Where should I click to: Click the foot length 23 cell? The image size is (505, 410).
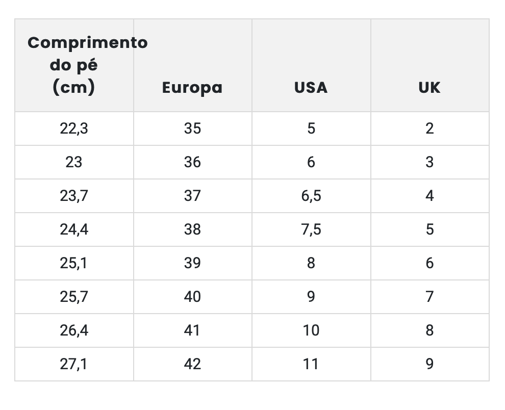(x=74, y=162)
